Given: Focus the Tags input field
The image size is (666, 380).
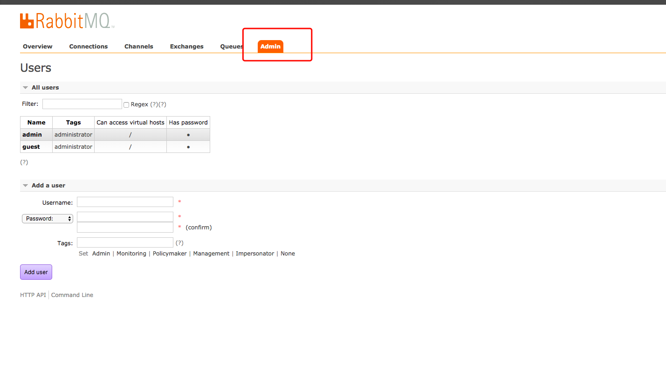Looking at the screenshot, I should [125, 242].
